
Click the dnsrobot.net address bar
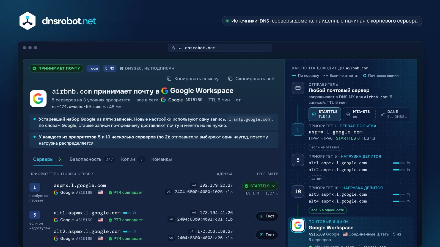[x=220, y=48]
